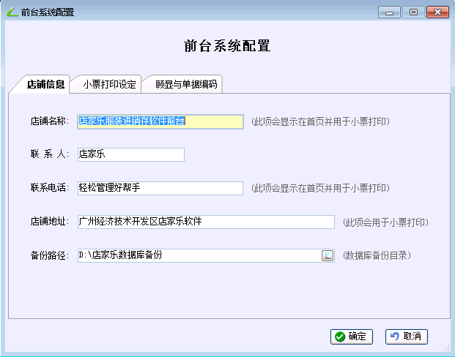Grab the resize grip in window corner
This screenshot has height=357, width=455.
coord(447,347)
